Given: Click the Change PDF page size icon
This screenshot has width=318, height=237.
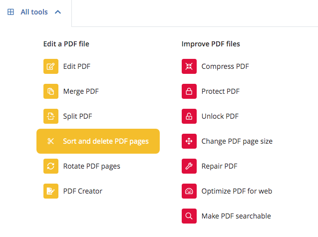Looking at the screenshot, I should tap(189, 141).
